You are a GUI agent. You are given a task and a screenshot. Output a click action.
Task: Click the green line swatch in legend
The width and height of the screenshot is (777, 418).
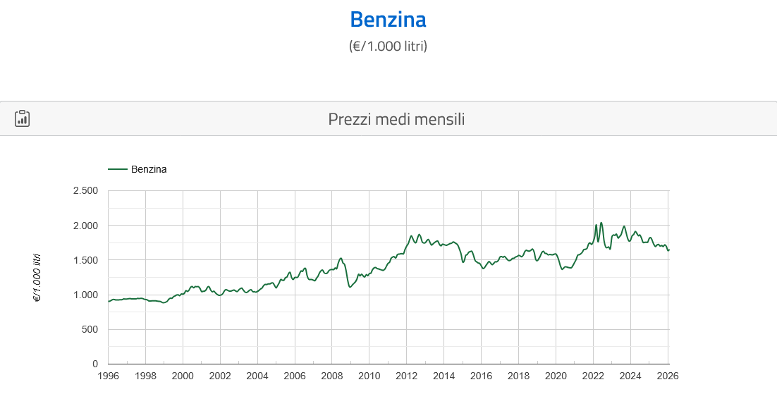[x=118, y=169]
